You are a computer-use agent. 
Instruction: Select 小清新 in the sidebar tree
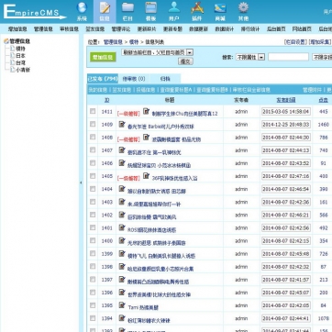(23, 70)
